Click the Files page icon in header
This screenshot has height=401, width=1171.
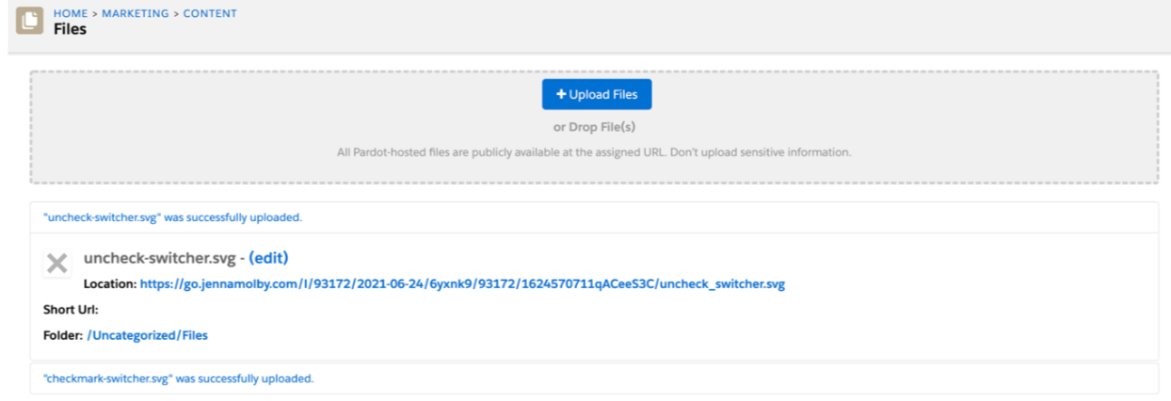pos(30,21)
